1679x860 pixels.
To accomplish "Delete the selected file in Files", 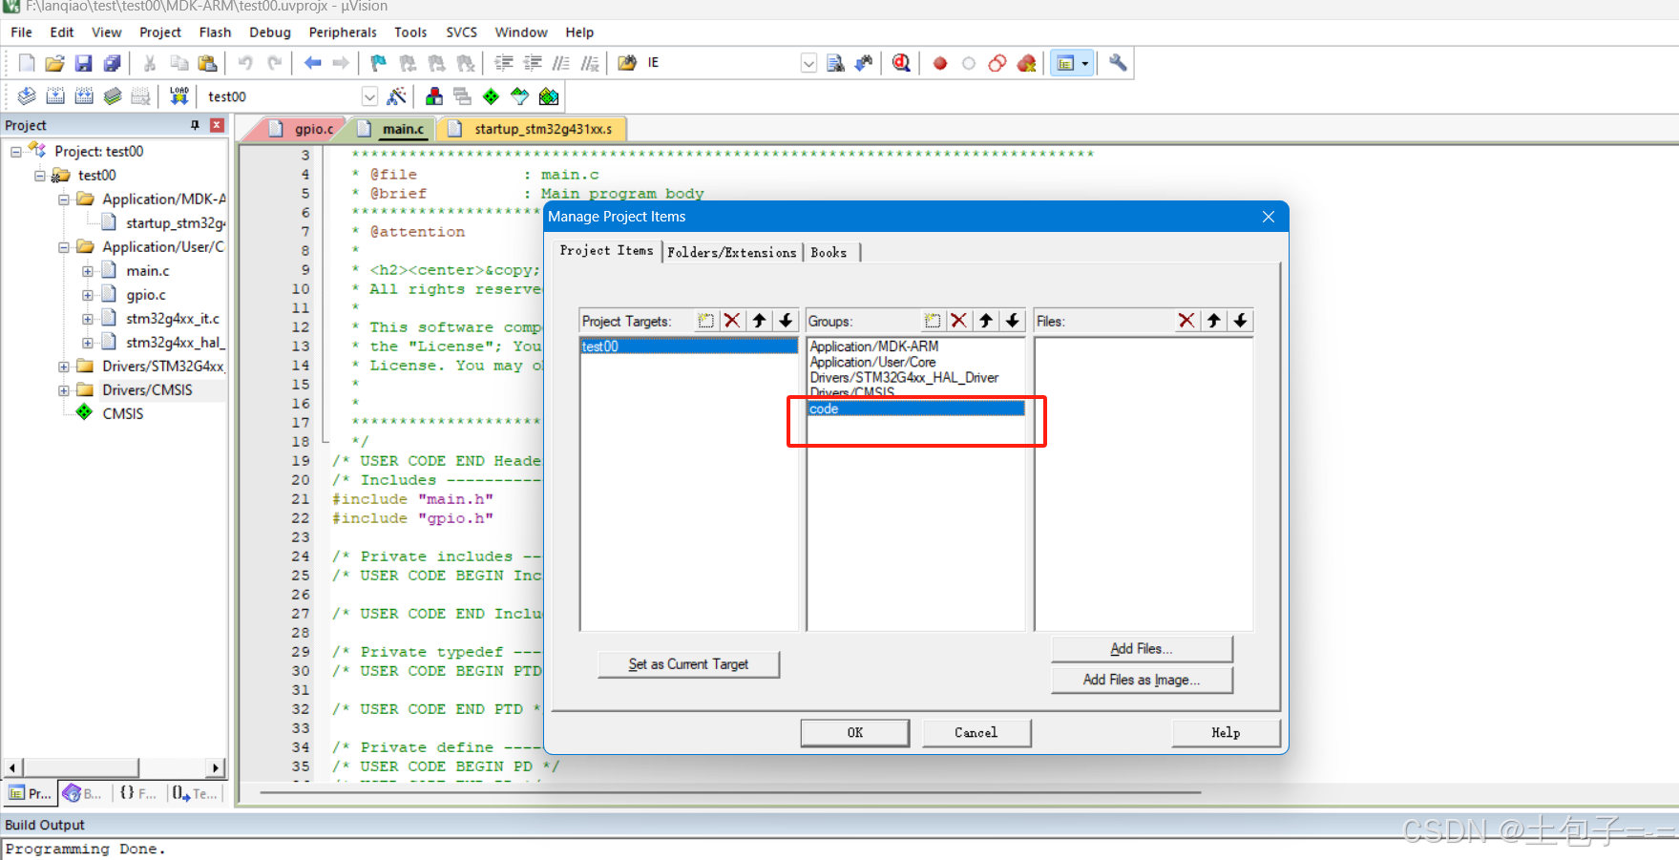I will click(x=1186, y=321).
